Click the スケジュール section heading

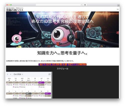click(62, 69)
